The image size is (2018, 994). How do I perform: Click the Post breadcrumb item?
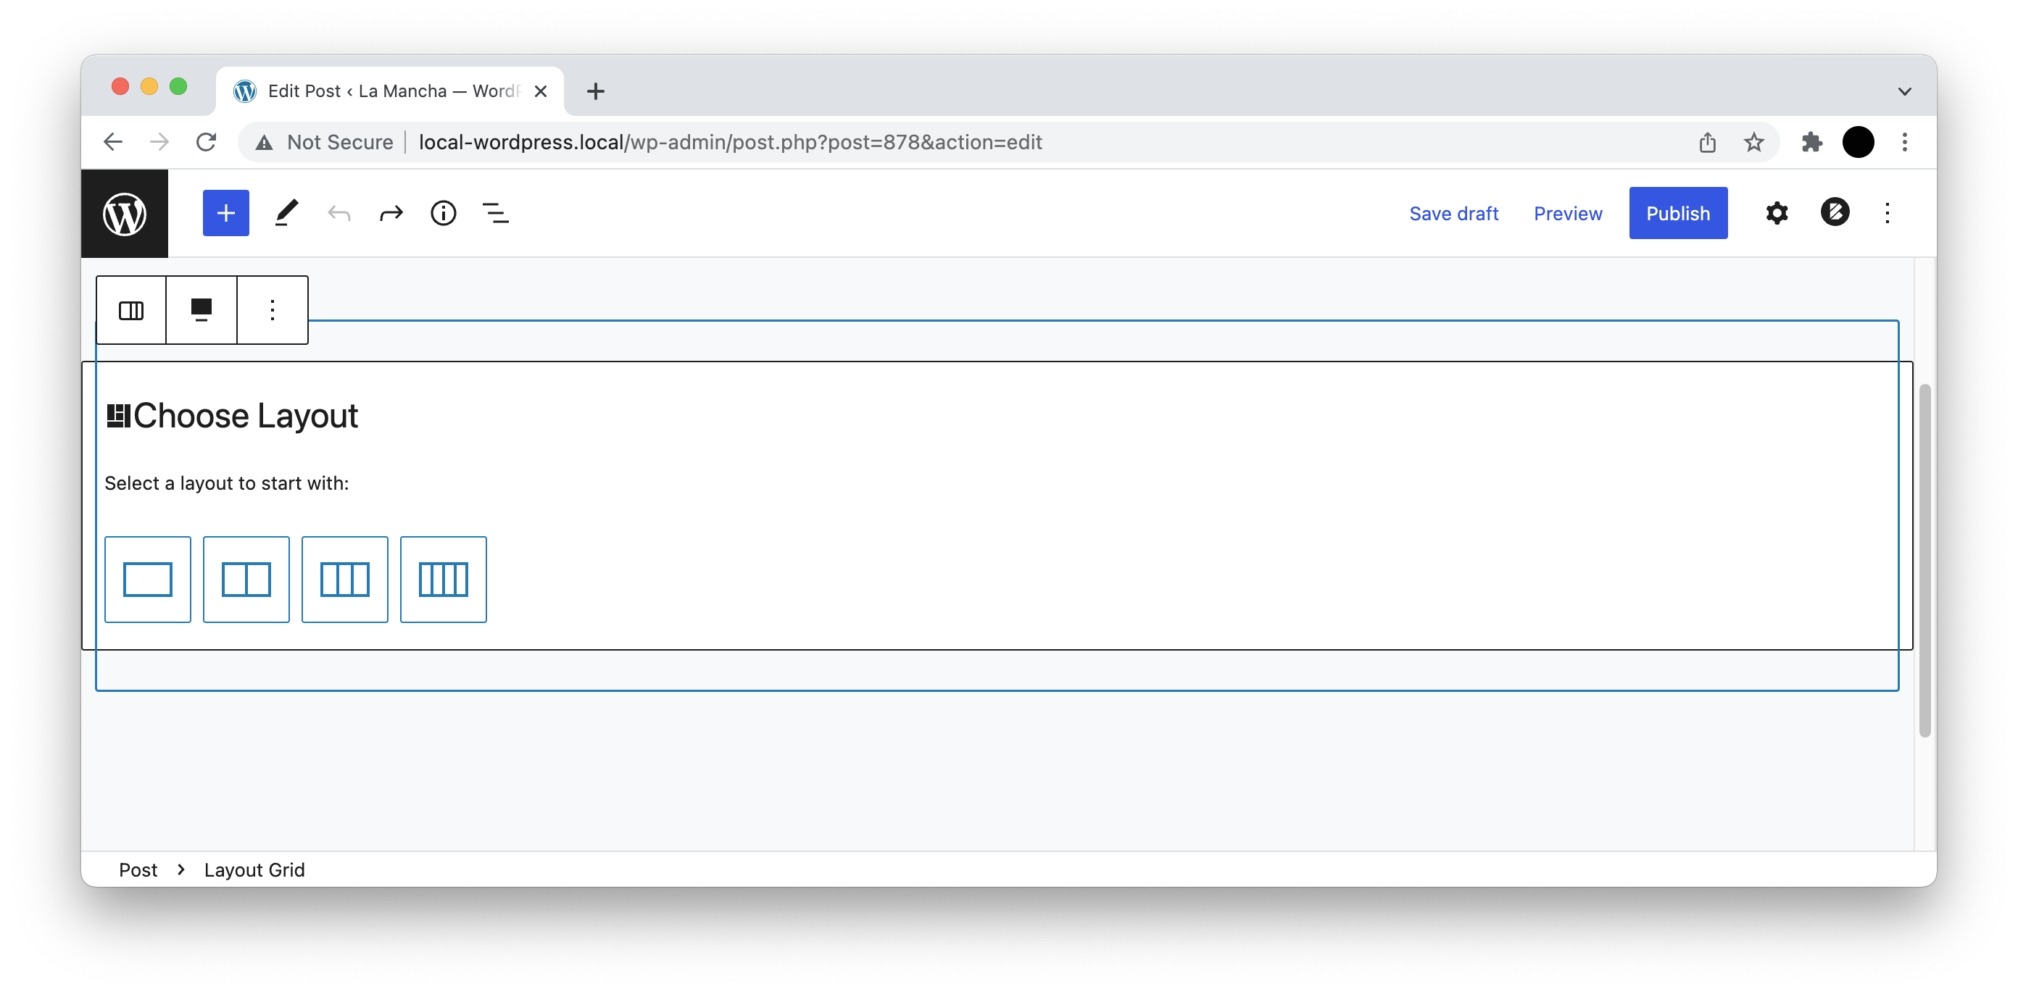click(x=138, y=869)
